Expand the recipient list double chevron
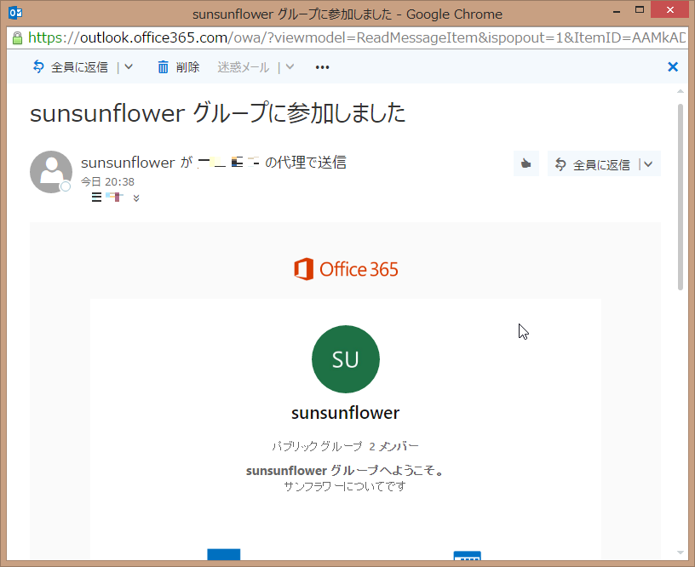Screen dimensions: 695x567 (x=136, y=198)
